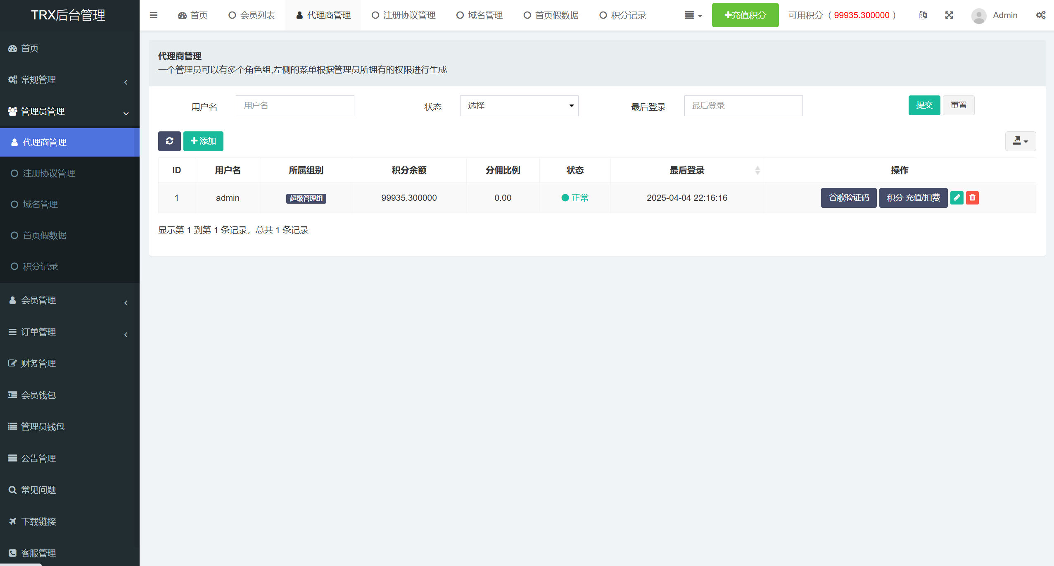Open the 状态 select dropdown
The height and width of the screenshot is (566, 1054).
(519, 106)
